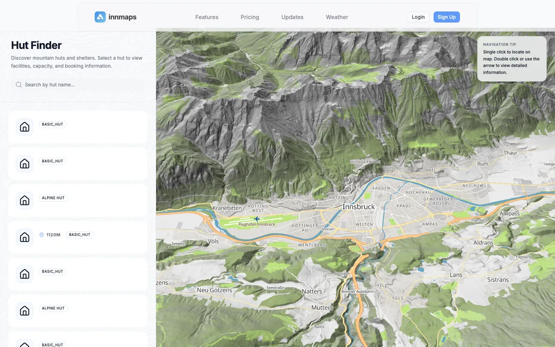Click the Kranebitten map label
The height and width of the screenshot is (347, 555).
[x=228, y=208]
